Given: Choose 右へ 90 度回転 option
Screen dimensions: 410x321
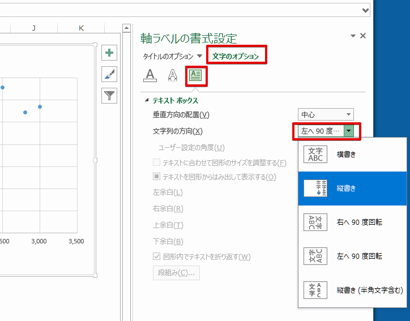Looking at the screenshot, I should 352,222.
